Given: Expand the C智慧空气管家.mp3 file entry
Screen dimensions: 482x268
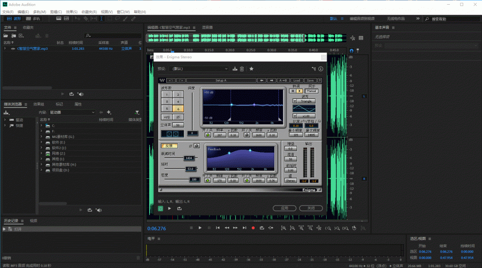Looking at the screenshot, I should 5,48.
